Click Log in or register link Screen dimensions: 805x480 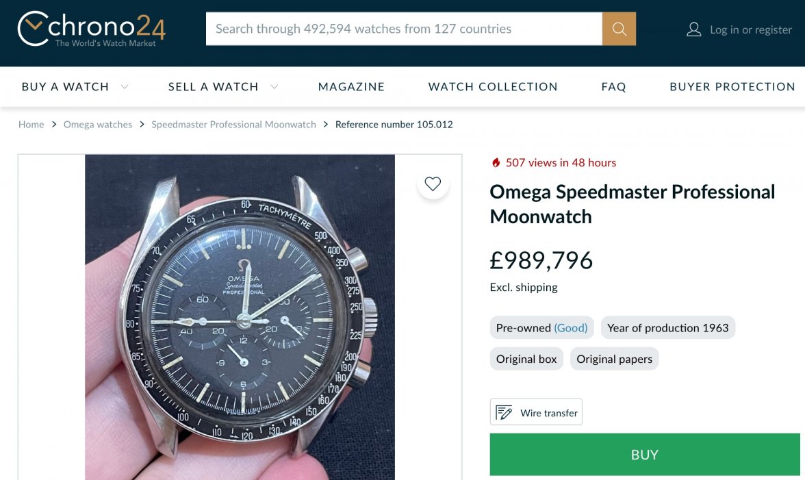[750, 29]
